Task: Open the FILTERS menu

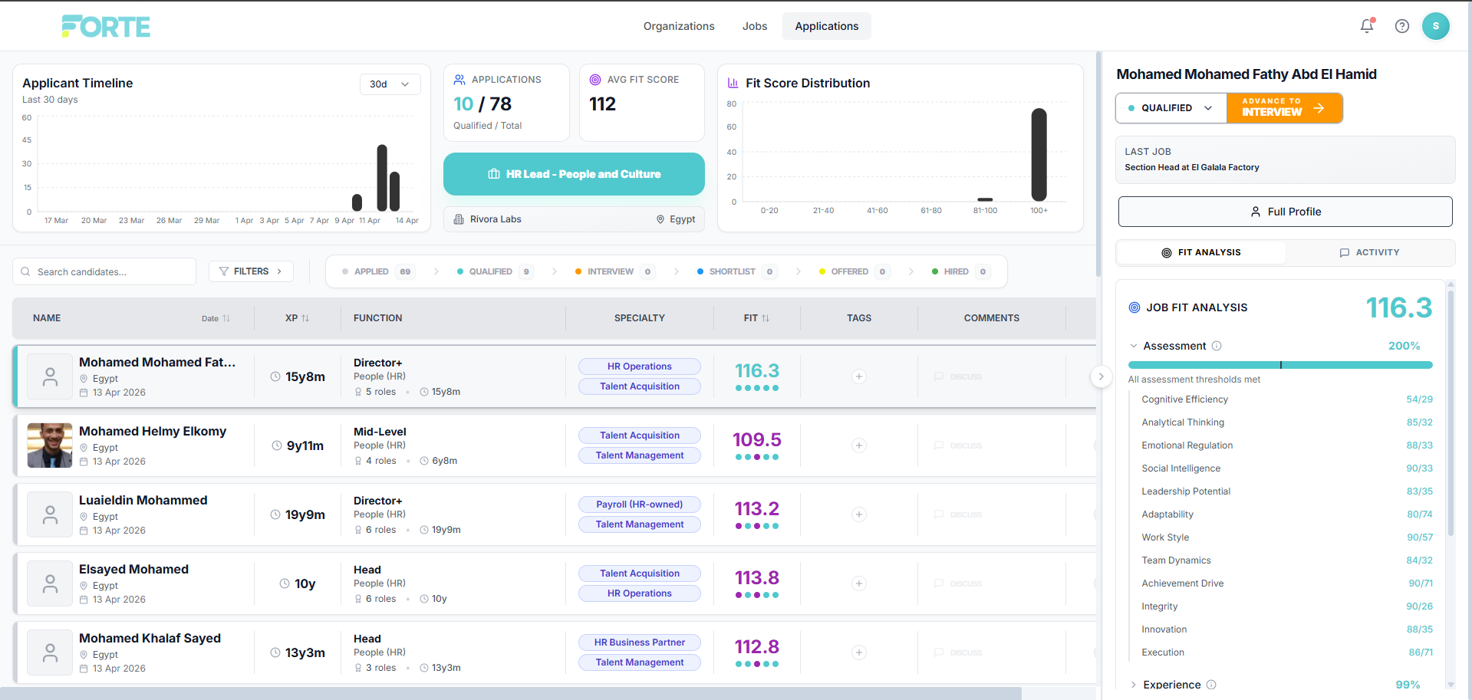Action: point(251,271)
